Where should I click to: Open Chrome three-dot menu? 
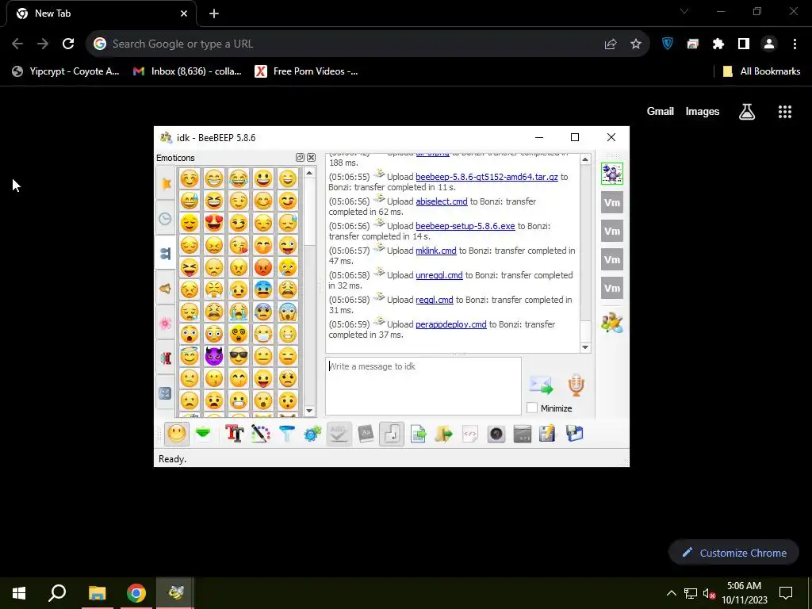(795, 44)
